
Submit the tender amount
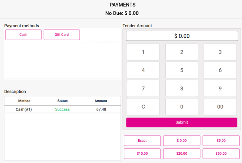(x=182, y=122)
